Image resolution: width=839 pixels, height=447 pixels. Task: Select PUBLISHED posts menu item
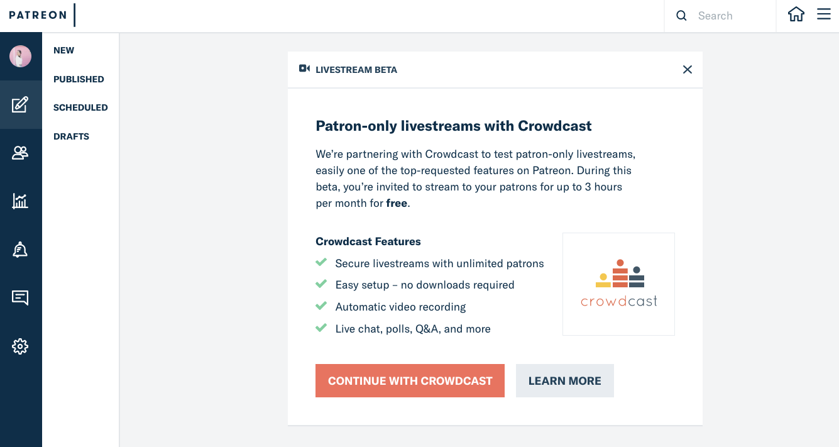(79, 79)
